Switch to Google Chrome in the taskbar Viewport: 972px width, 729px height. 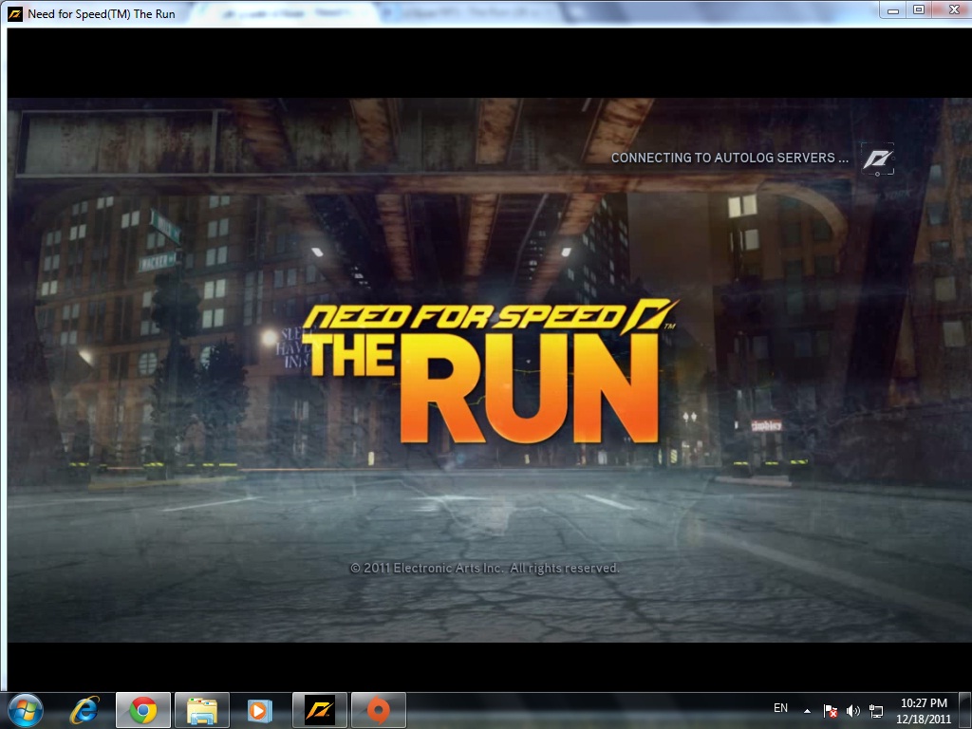[143, 710]
